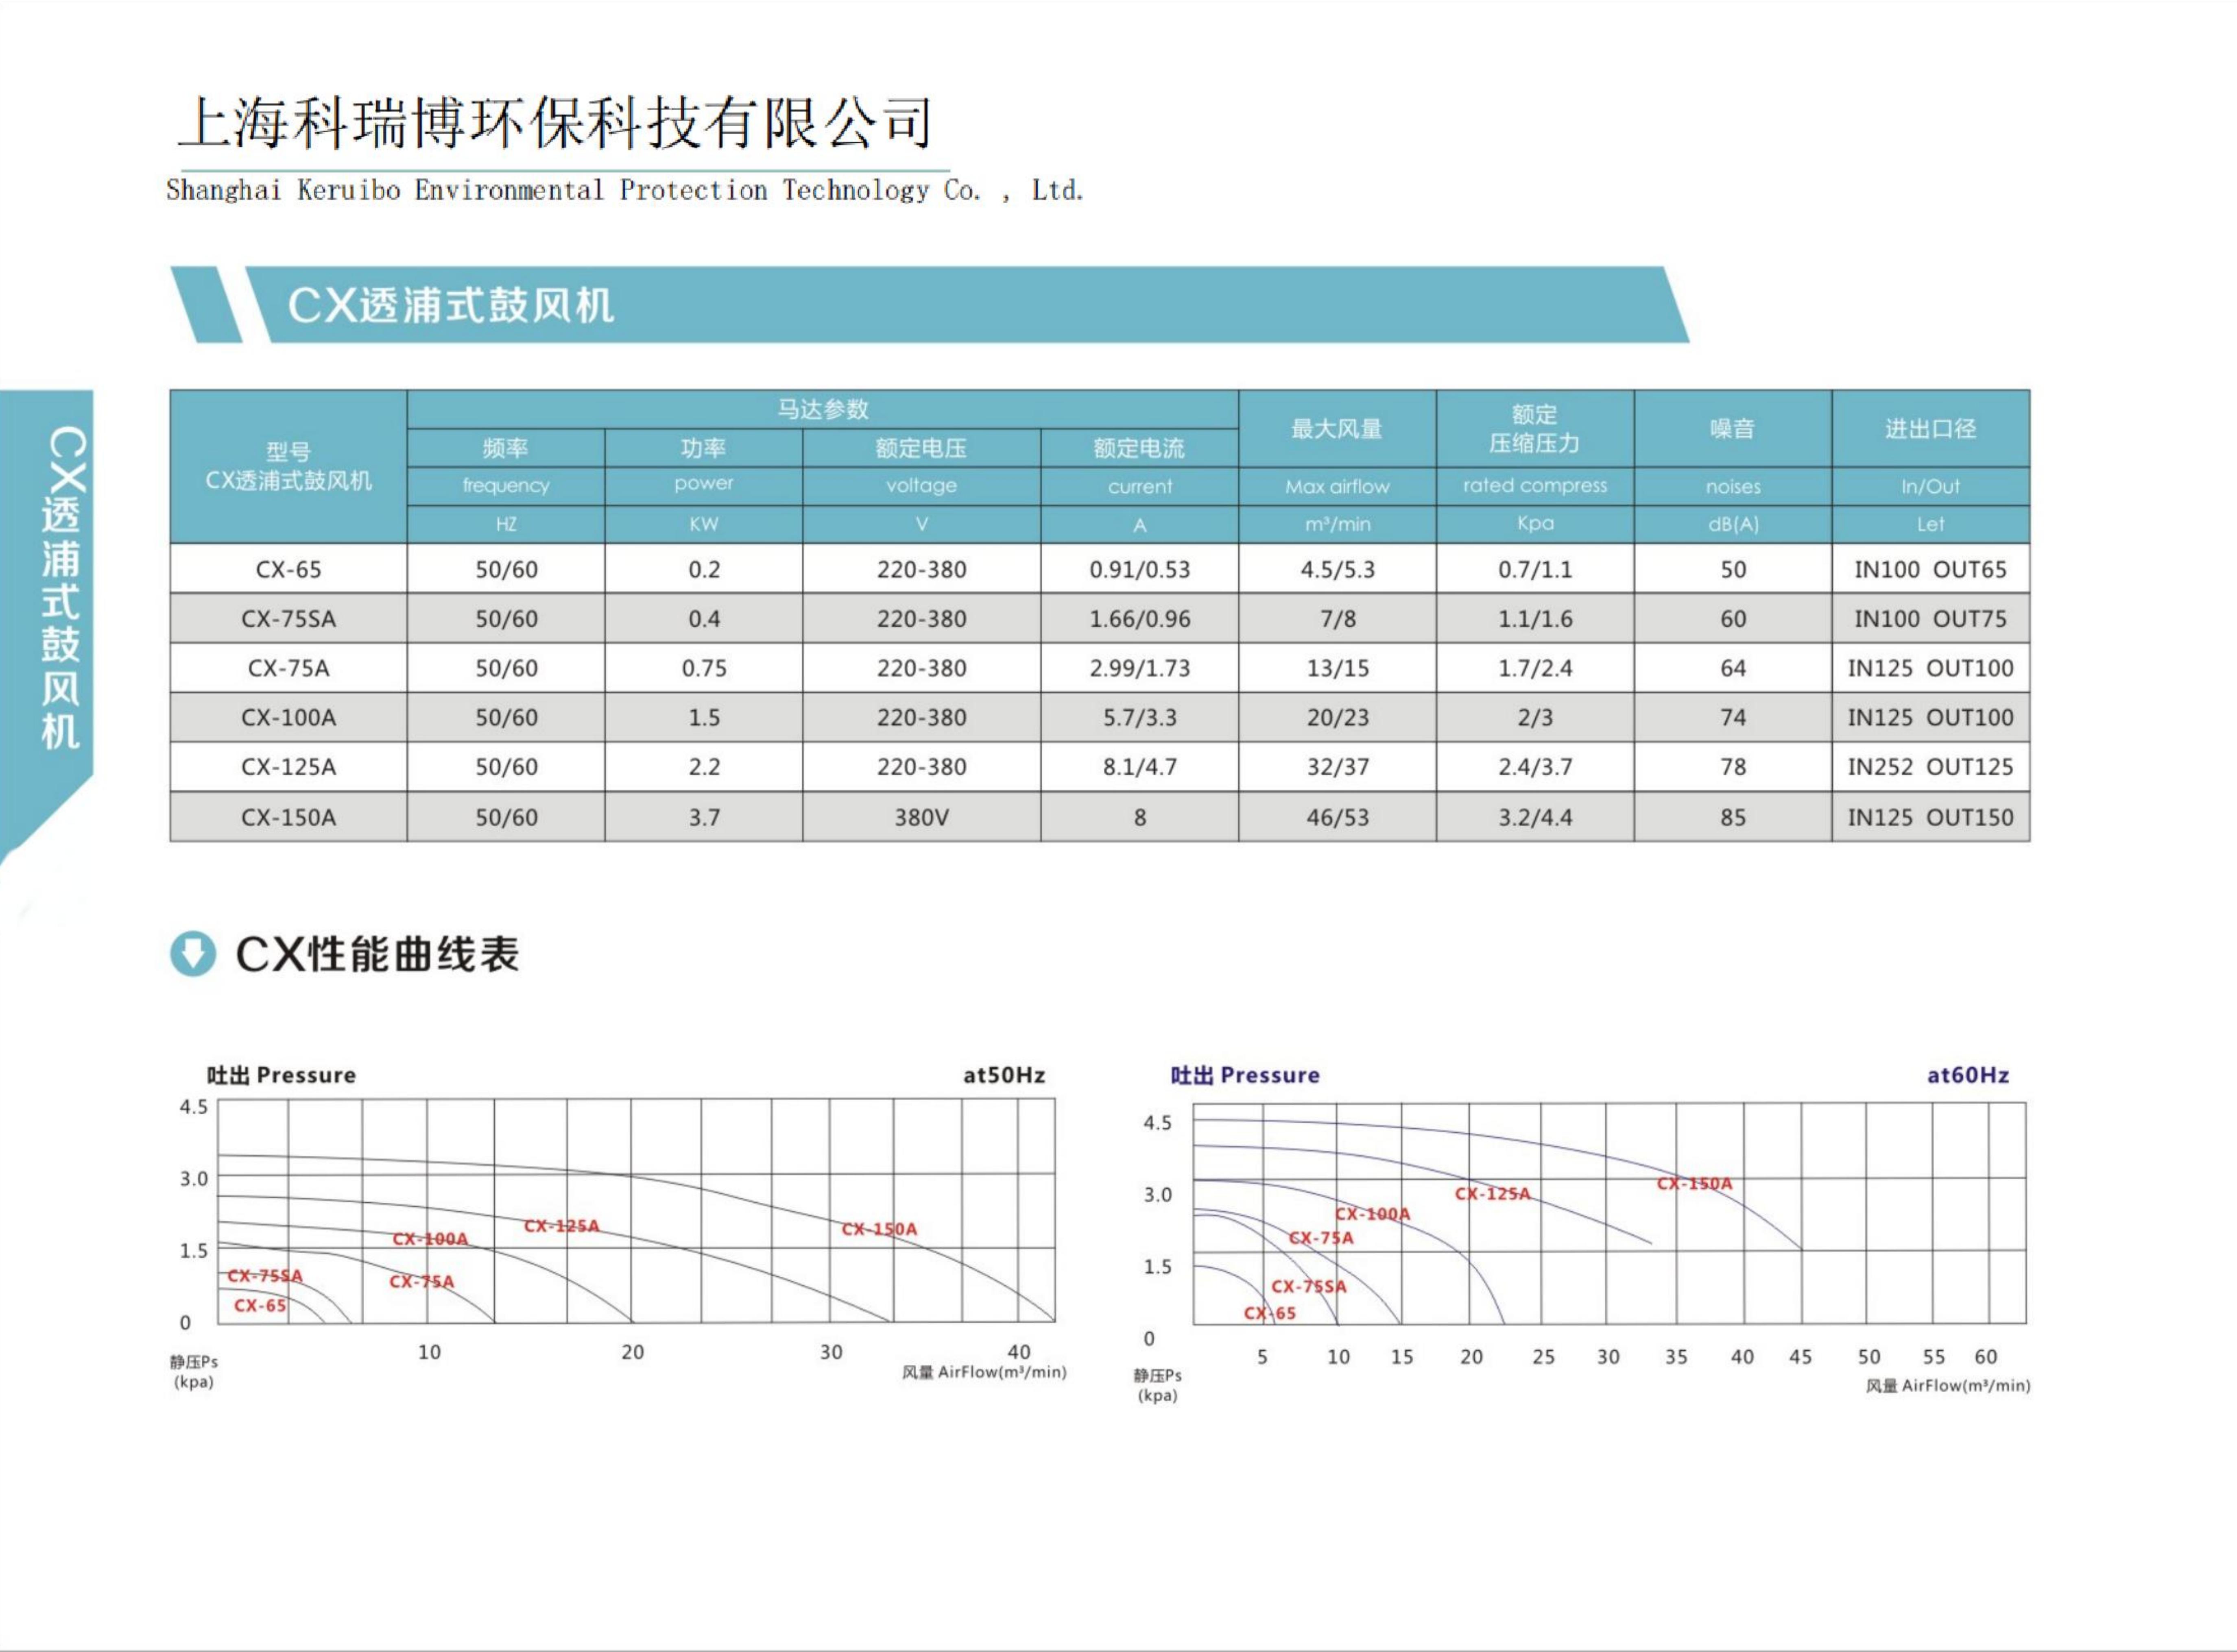This screenshot has width=2237, height=1652.
Task: Click the 380V voltage cell
Action: point(921,817)
